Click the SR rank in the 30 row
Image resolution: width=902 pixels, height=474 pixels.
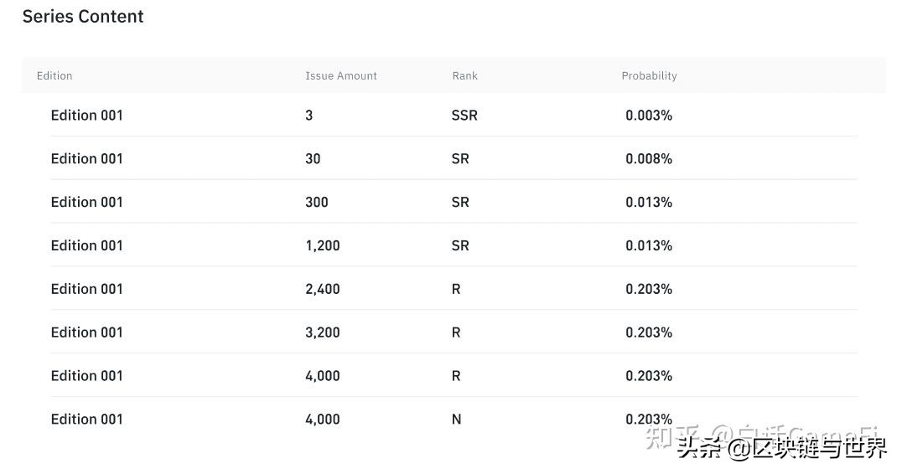pos(460,159)
